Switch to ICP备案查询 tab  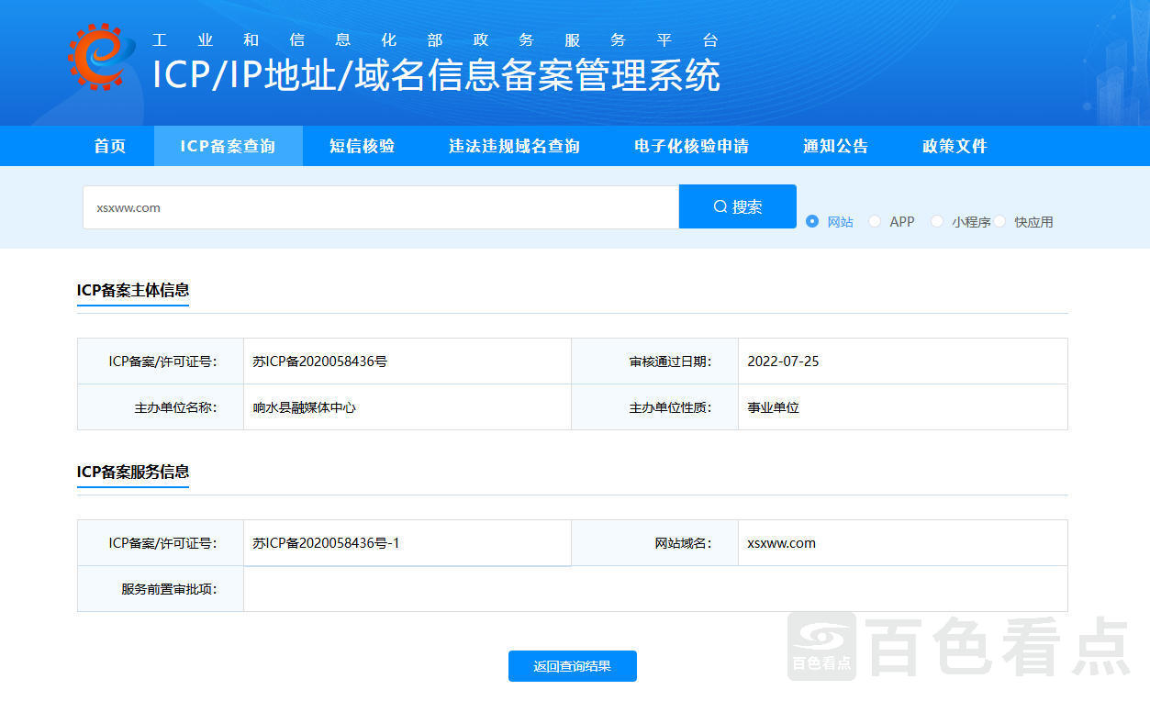tap(228, 146)
